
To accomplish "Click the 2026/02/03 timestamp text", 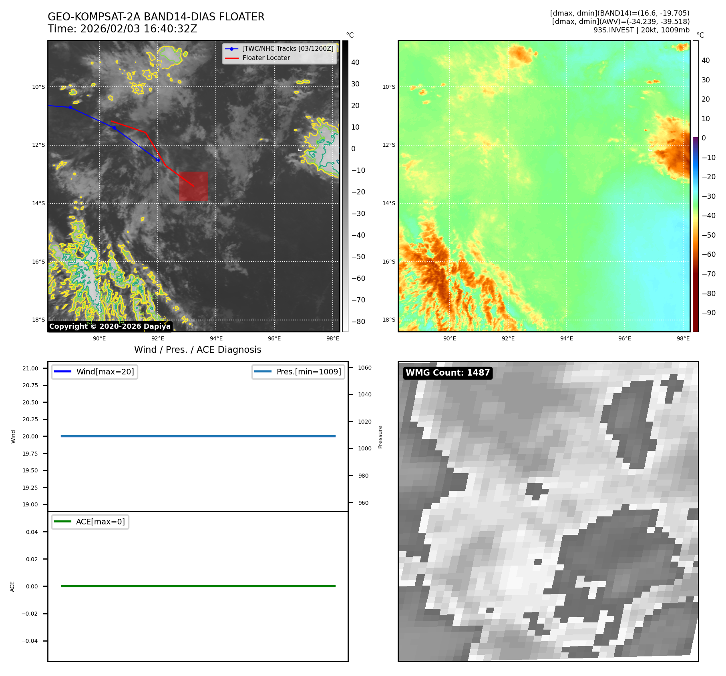I will click(122, 29).
